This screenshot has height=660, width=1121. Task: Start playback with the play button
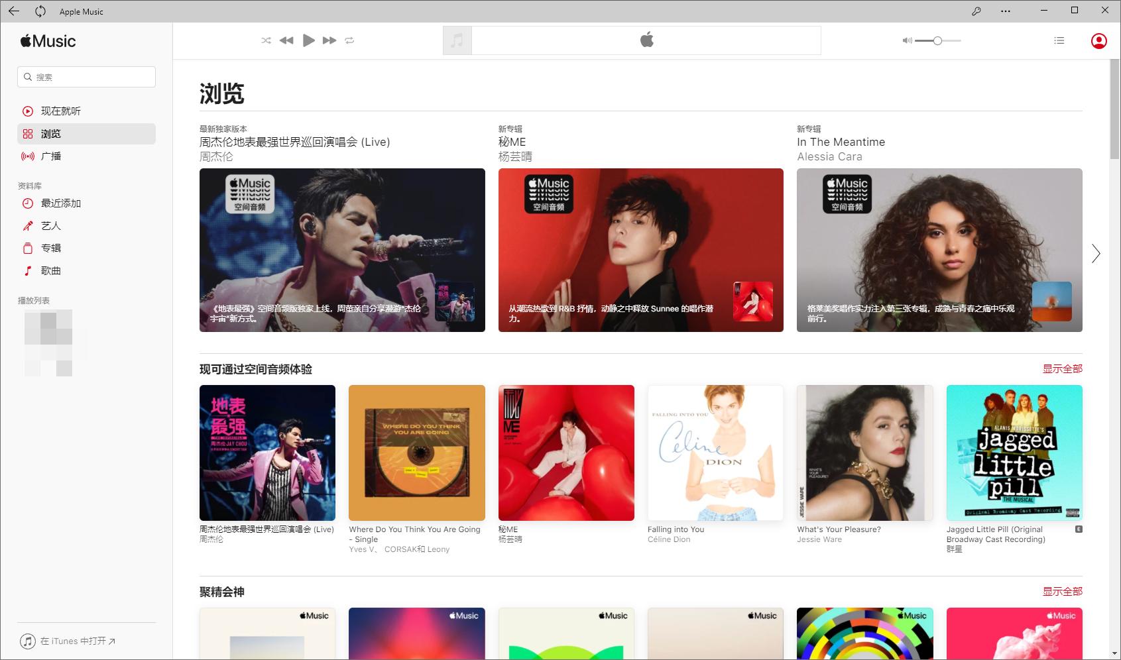click(x=308, y=40)
